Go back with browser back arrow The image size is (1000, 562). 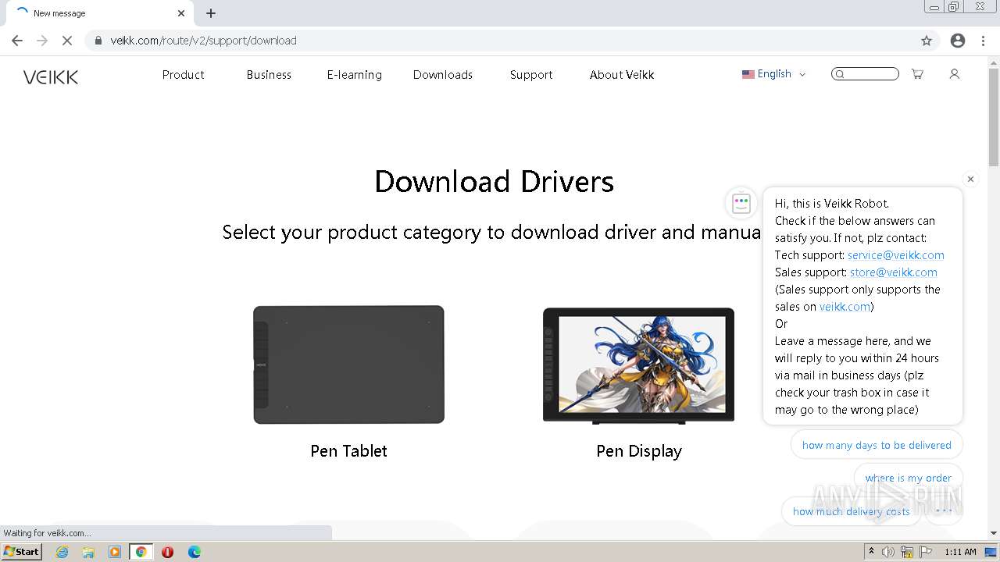tap(17, 41)
